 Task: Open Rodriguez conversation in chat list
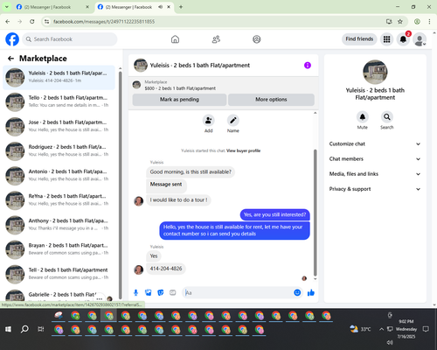pyautogui.click(x=59, y=151)
